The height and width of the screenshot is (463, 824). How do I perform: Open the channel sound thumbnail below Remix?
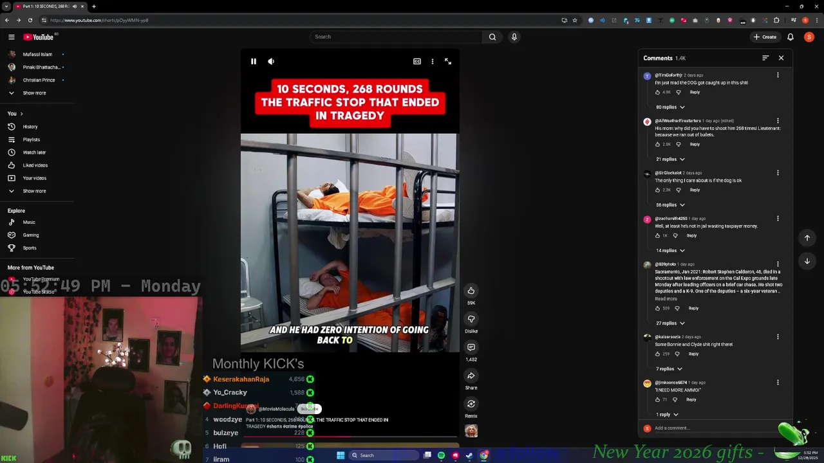(471, 431)
